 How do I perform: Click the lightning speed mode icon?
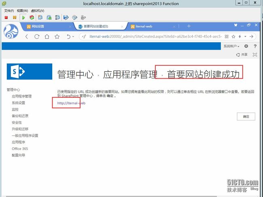240,36
